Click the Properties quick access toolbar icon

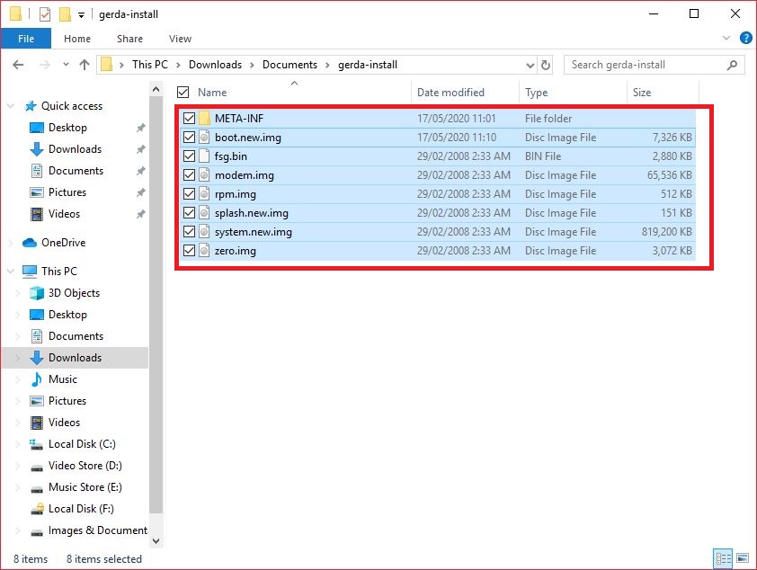click(x=45, y=14)
